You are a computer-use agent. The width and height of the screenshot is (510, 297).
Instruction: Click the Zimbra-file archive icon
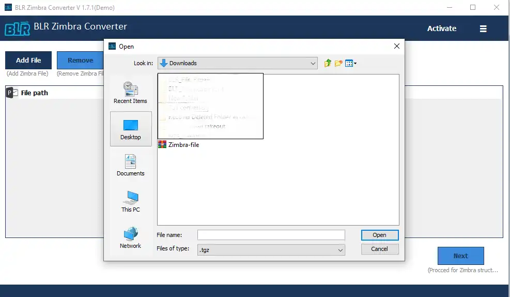pos(162,144)
